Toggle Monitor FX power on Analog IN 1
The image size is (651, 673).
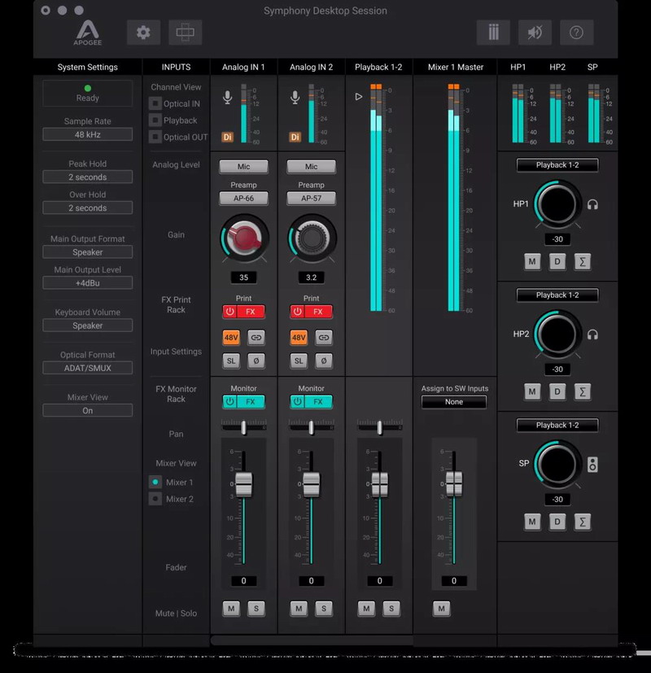click(x=230, y=402)
